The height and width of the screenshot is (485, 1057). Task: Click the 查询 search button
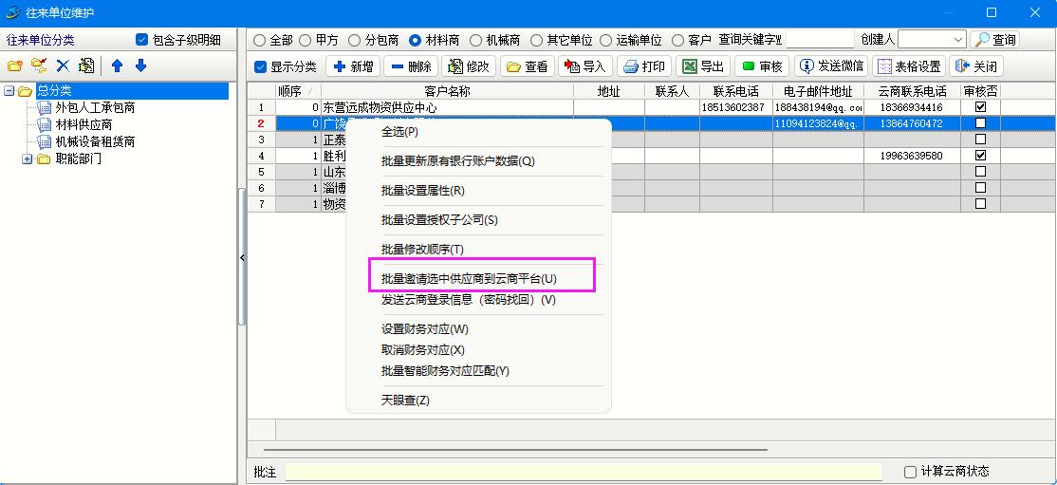click(994, 40)
